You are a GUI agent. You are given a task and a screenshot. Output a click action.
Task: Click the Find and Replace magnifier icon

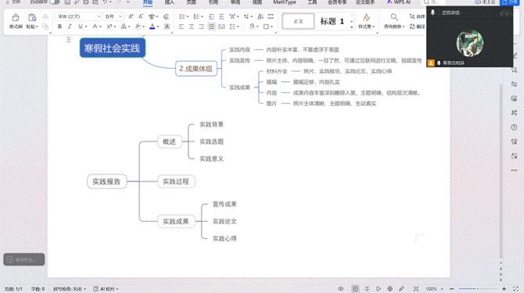[394, 17]
